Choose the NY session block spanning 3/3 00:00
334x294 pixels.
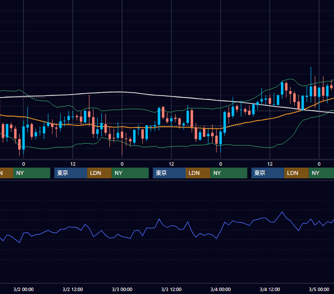(x=130, y=173)
